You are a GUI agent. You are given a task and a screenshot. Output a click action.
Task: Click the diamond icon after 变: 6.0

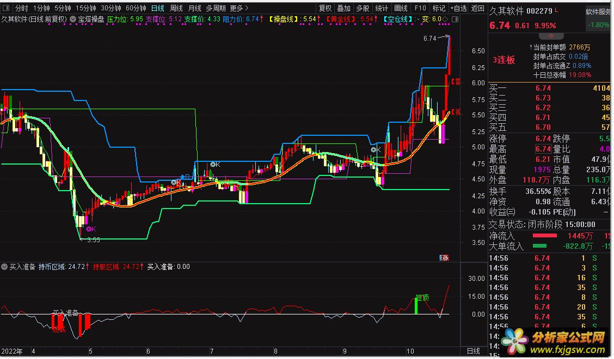click(x=445, y=19)
